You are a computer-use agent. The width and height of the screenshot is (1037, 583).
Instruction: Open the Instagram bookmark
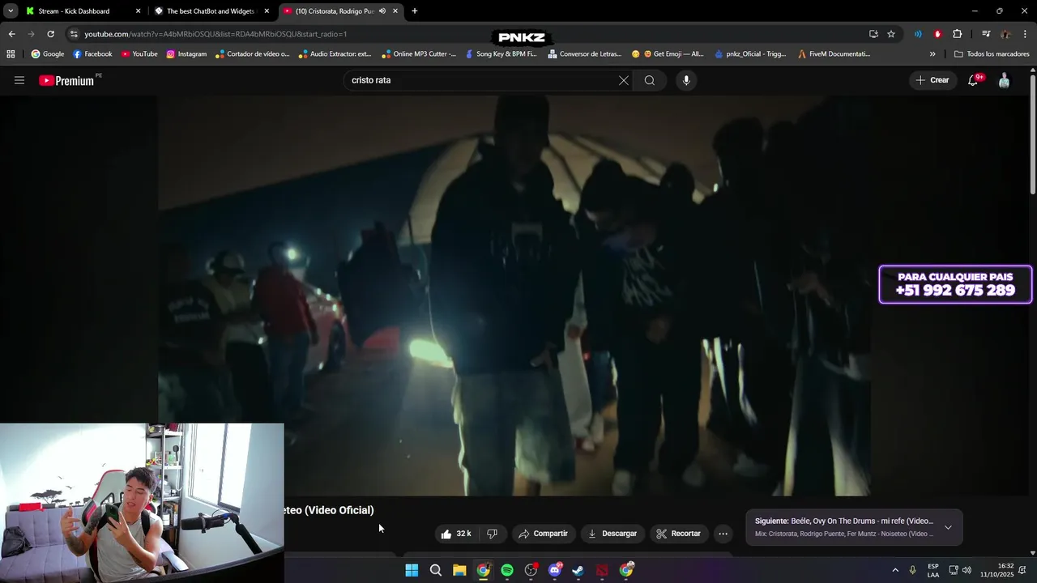(x=186, y=54)
